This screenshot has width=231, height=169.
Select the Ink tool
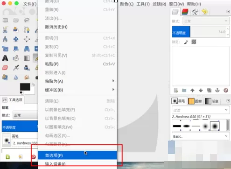coord(27,68)
